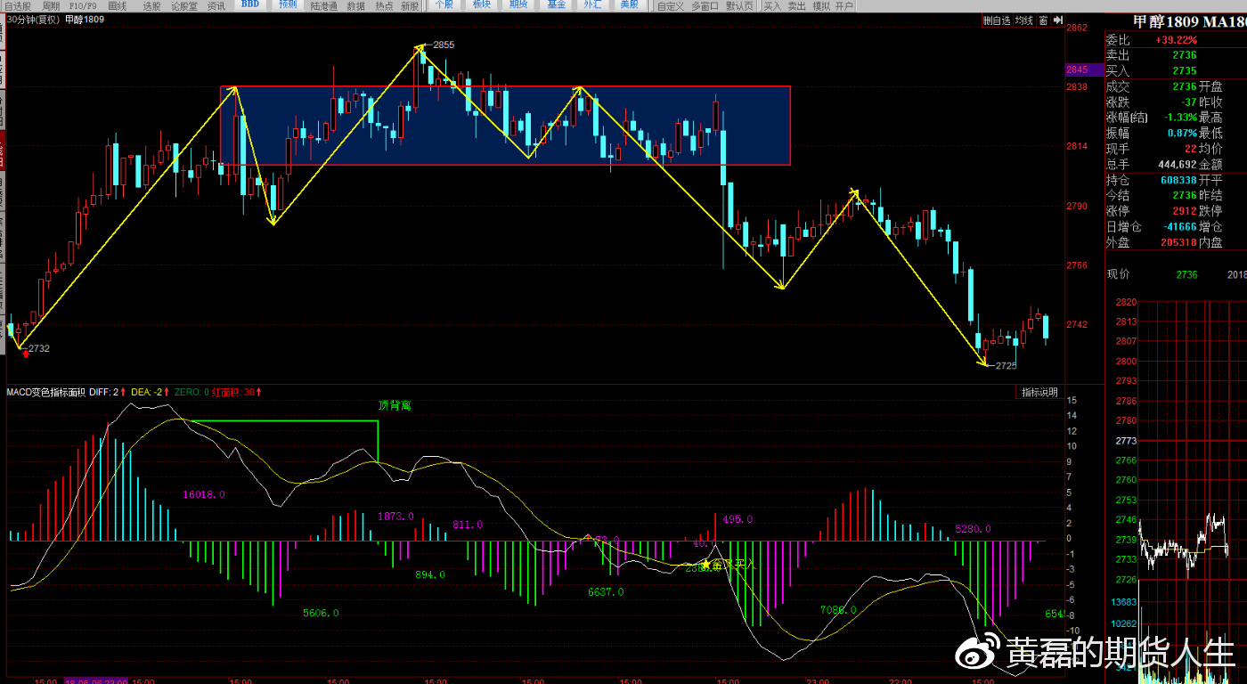This screenshot has width=1247, height=684.
Task: Click the BBD toolbar button
Action: [x=251, y=5]
